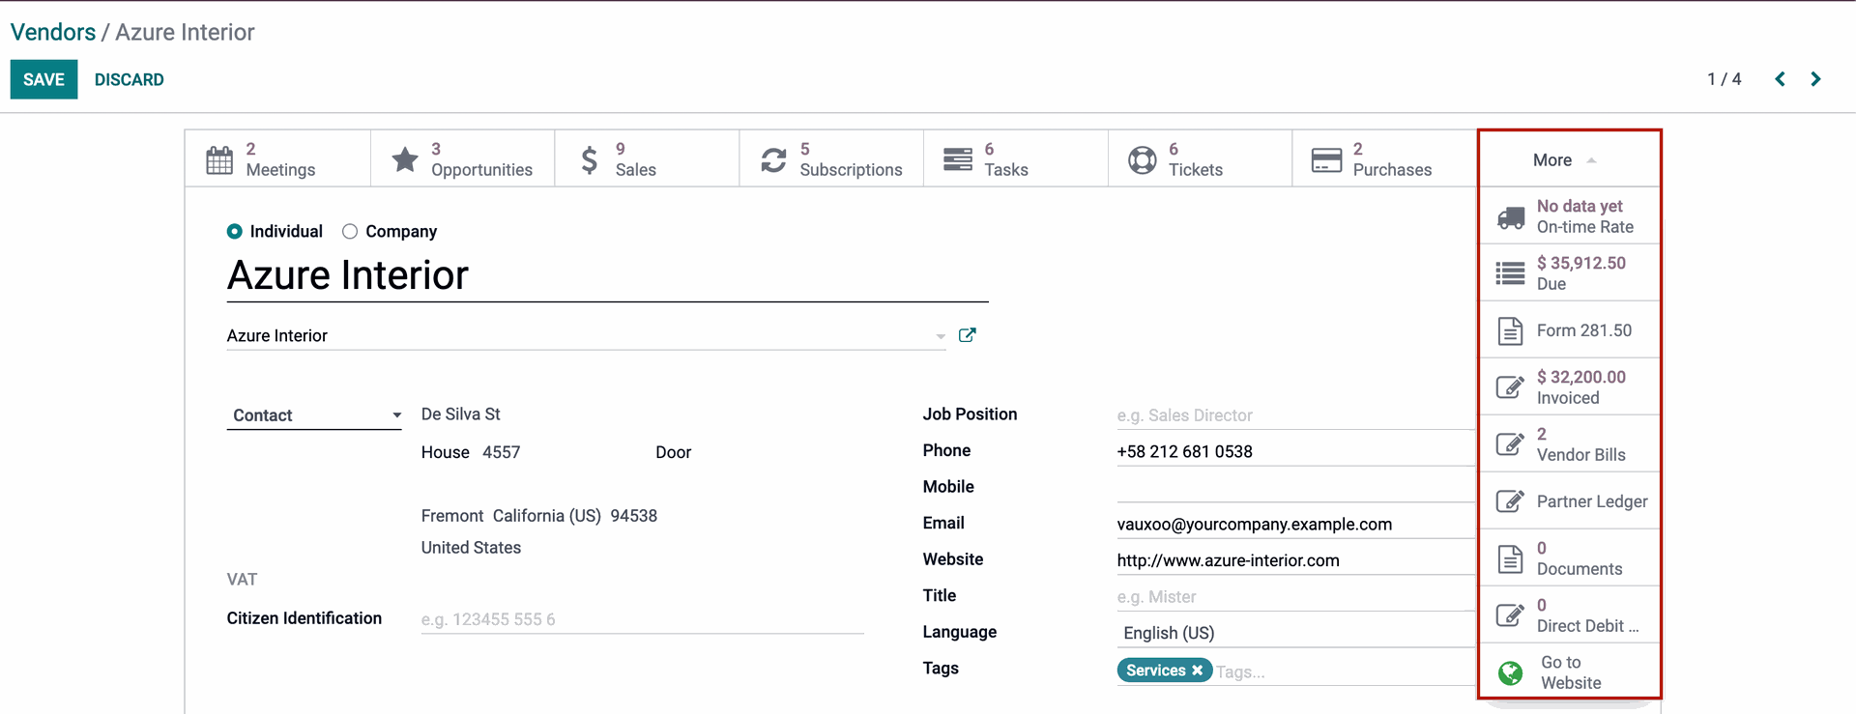This screenshot has height=714, width=1856.
Task: Click the Sales dollar icon
Action: [590, 159]
